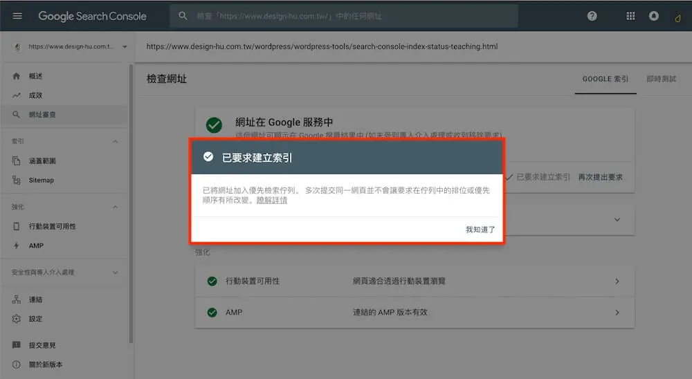692x379 pixels.
Task: Open AMP result row arrow
Action: (x=617, y=313)
